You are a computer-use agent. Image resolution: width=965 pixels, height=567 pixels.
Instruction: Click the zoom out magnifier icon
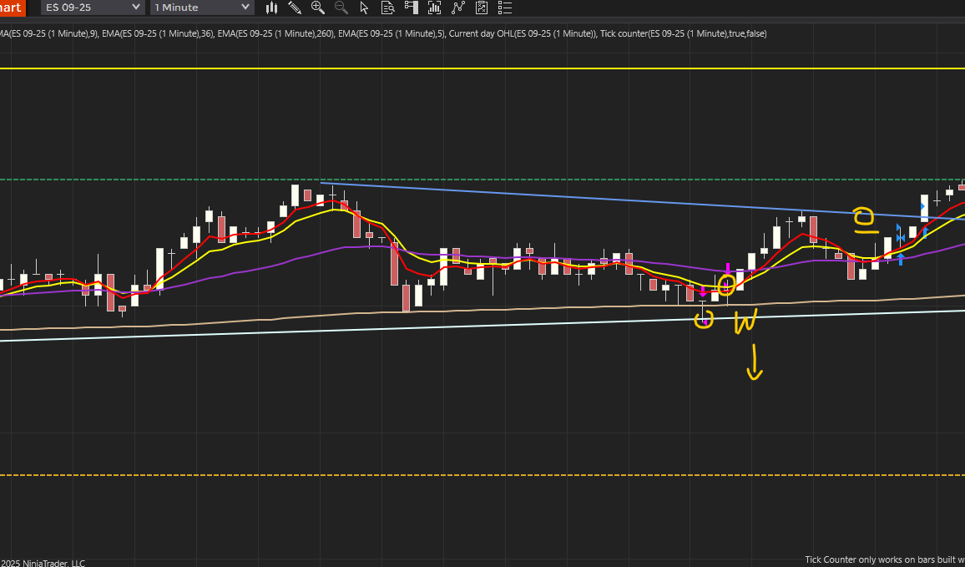pyautogui.click(x=341, y=8)
